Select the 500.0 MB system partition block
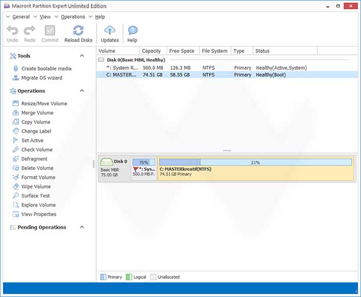 (144, 169)
